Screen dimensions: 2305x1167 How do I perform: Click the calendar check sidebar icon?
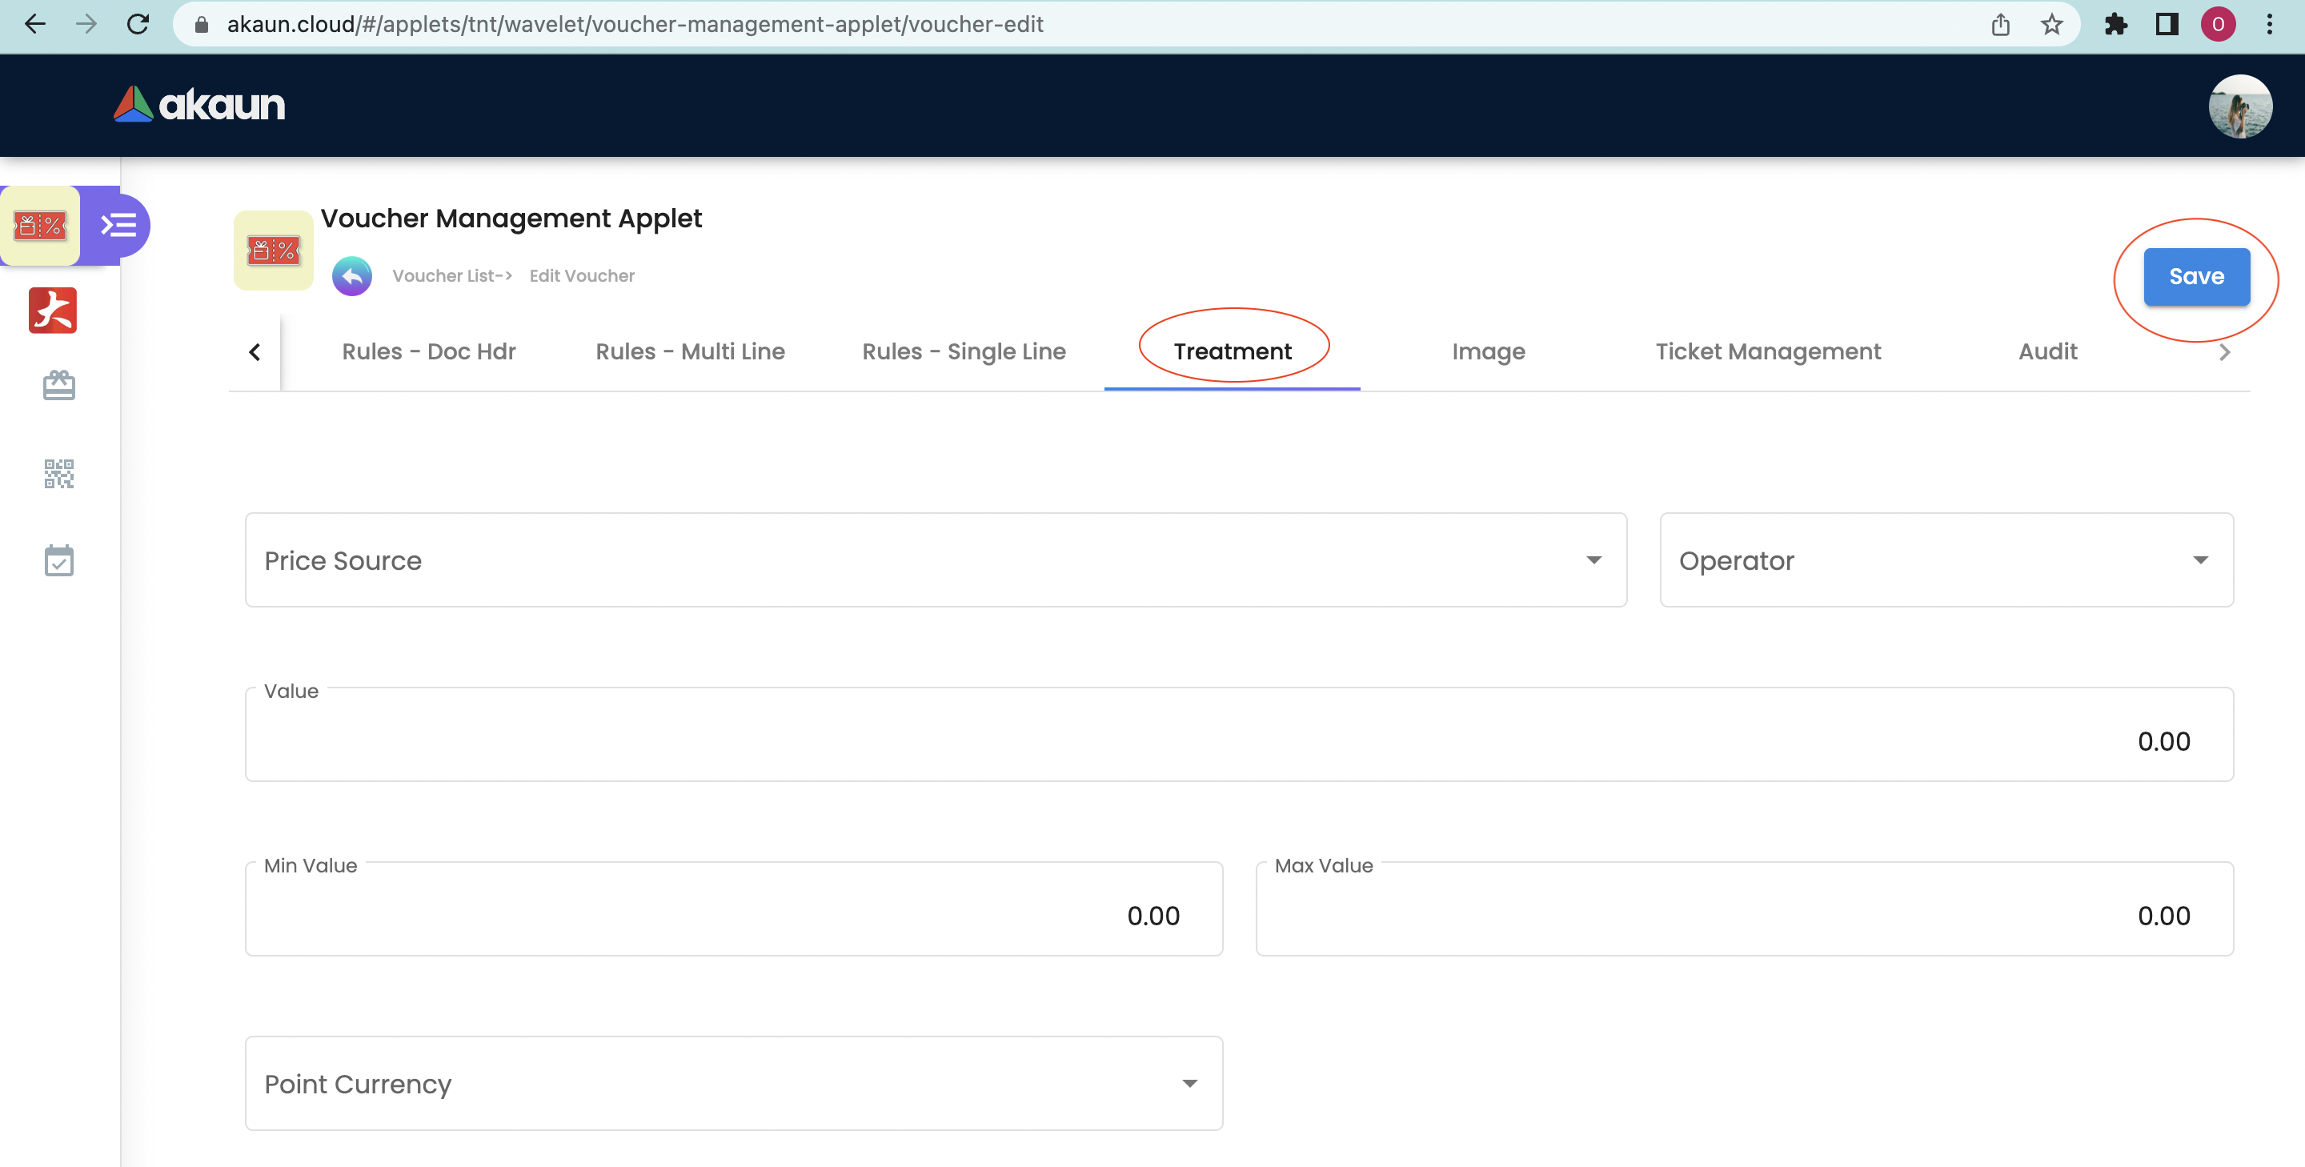[59, 561]
